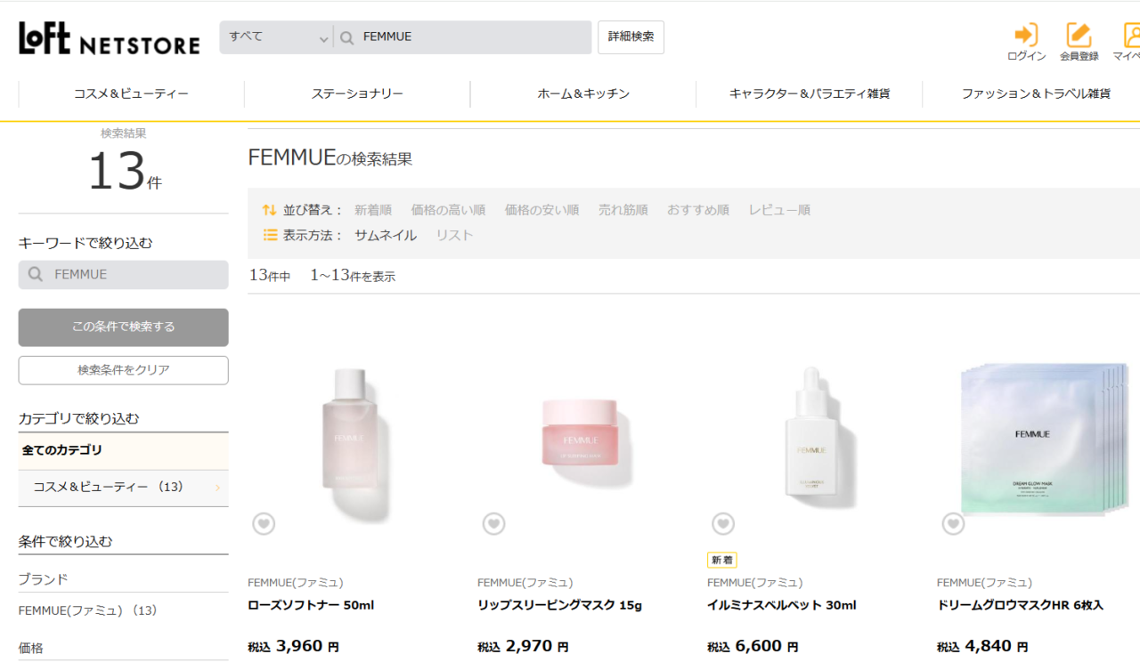The width and height of the screenshot is (1140, 662).
Task: Expand コスメ&ビューティー (13) category filter
Action: (x=123, y=488)
